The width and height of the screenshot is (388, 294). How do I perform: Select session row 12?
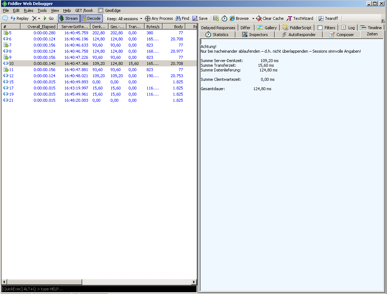(99, 76)
